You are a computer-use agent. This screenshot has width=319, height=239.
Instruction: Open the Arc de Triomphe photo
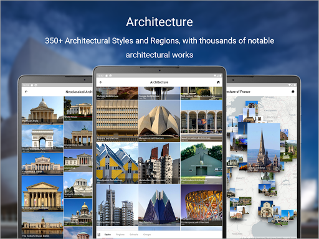pyautogui.click(x=42, y=139)
